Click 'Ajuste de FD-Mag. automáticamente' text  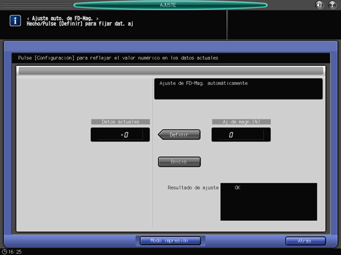(x=204, y=83)
